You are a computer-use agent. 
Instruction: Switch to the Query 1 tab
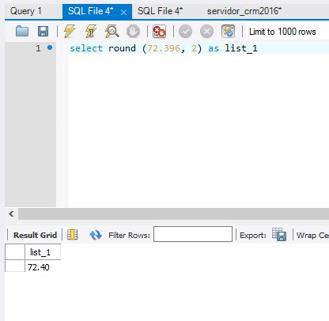(26, 11)
